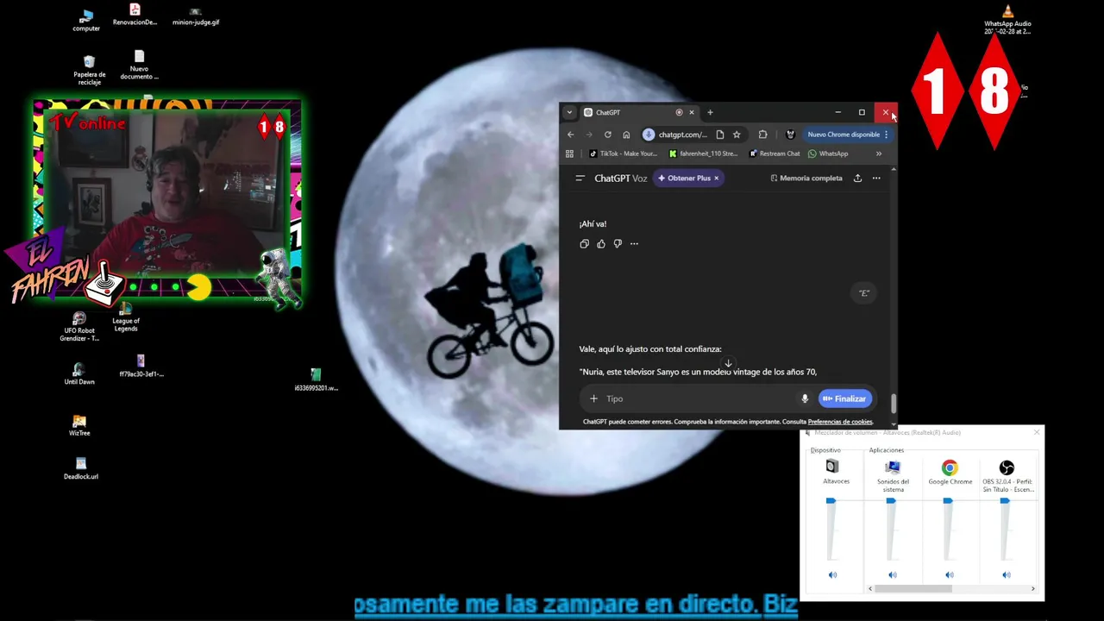This screenshot has height=621, width=1104.
Task: Click the Altavoces device icon in mixer
Action: pyautogui.click(x=832, y=467)
